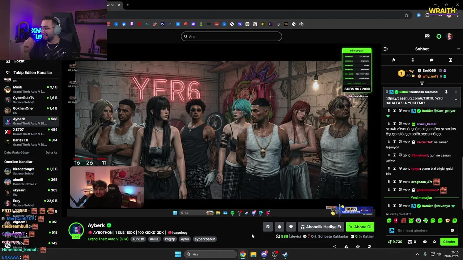Open pinned message three-dot menu
The image size is (463, 260).
pos(456,92)
